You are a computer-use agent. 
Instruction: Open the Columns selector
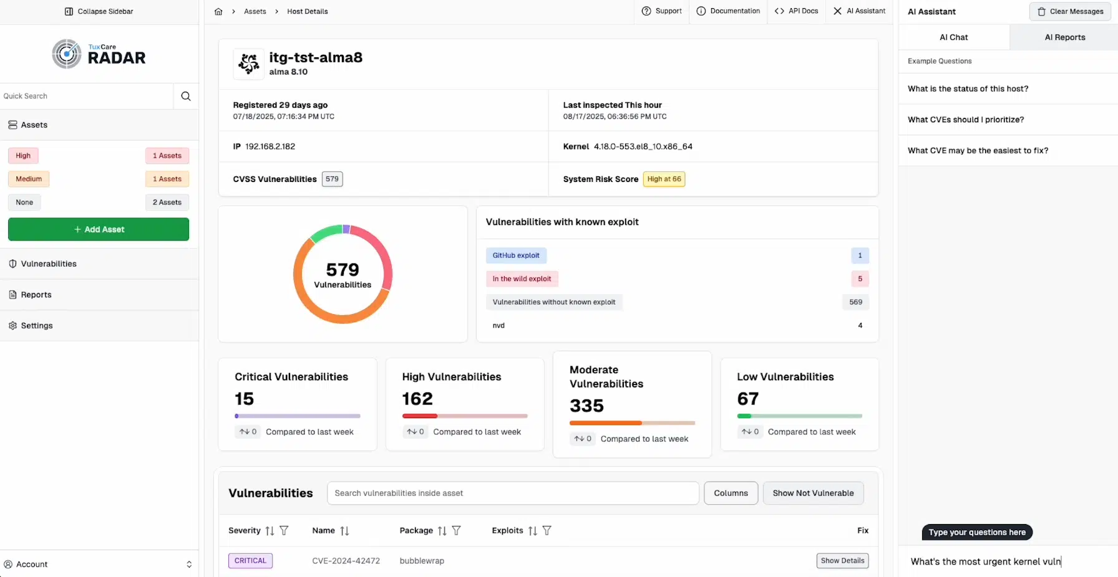coord(731,493)
